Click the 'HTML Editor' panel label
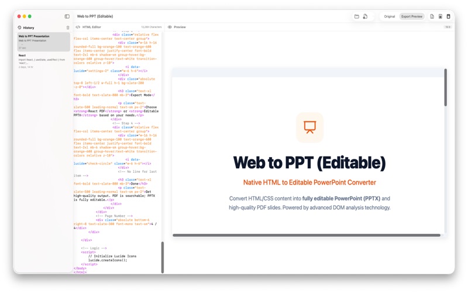468x293 pixels. (92, 27)
